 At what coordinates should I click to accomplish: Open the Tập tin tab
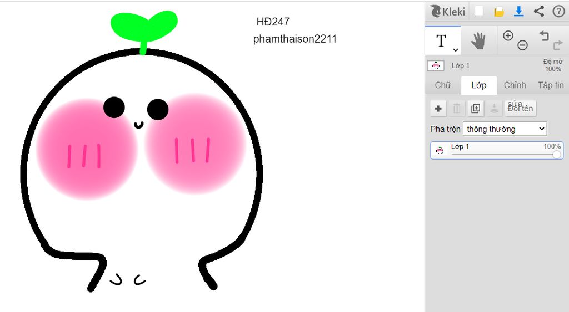coord(551,85)
